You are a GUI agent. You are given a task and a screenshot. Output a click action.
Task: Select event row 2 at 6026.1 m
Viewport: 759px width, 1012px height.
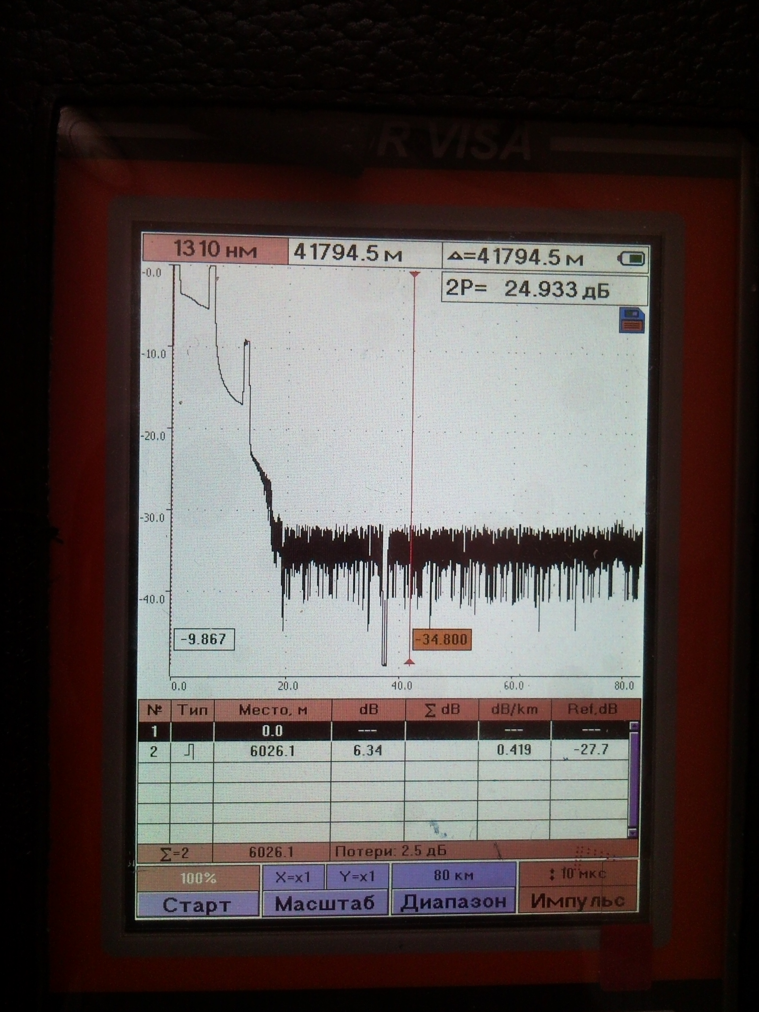384,751
